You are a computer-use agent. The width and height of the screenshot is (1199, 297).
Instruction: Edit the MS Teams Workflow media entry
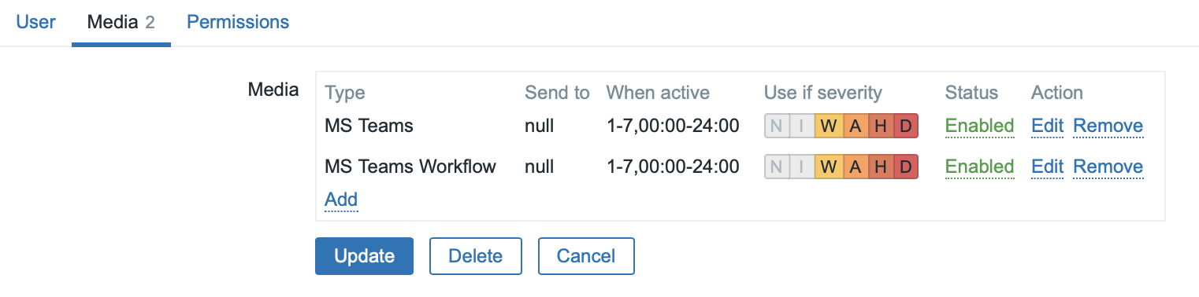coord(1048,167)
